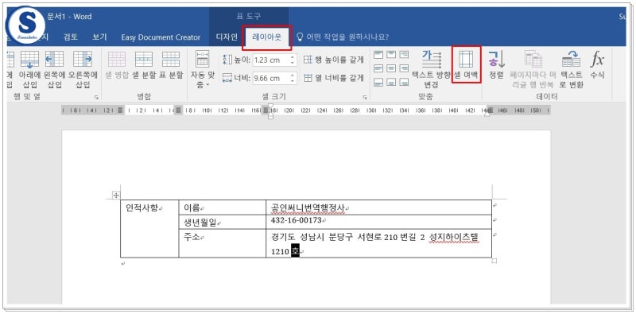This screenshot has width=636, height=314.
Task: Click 텍스트 방향 변경 (Text Direction) icon
Action: [431, 60]
